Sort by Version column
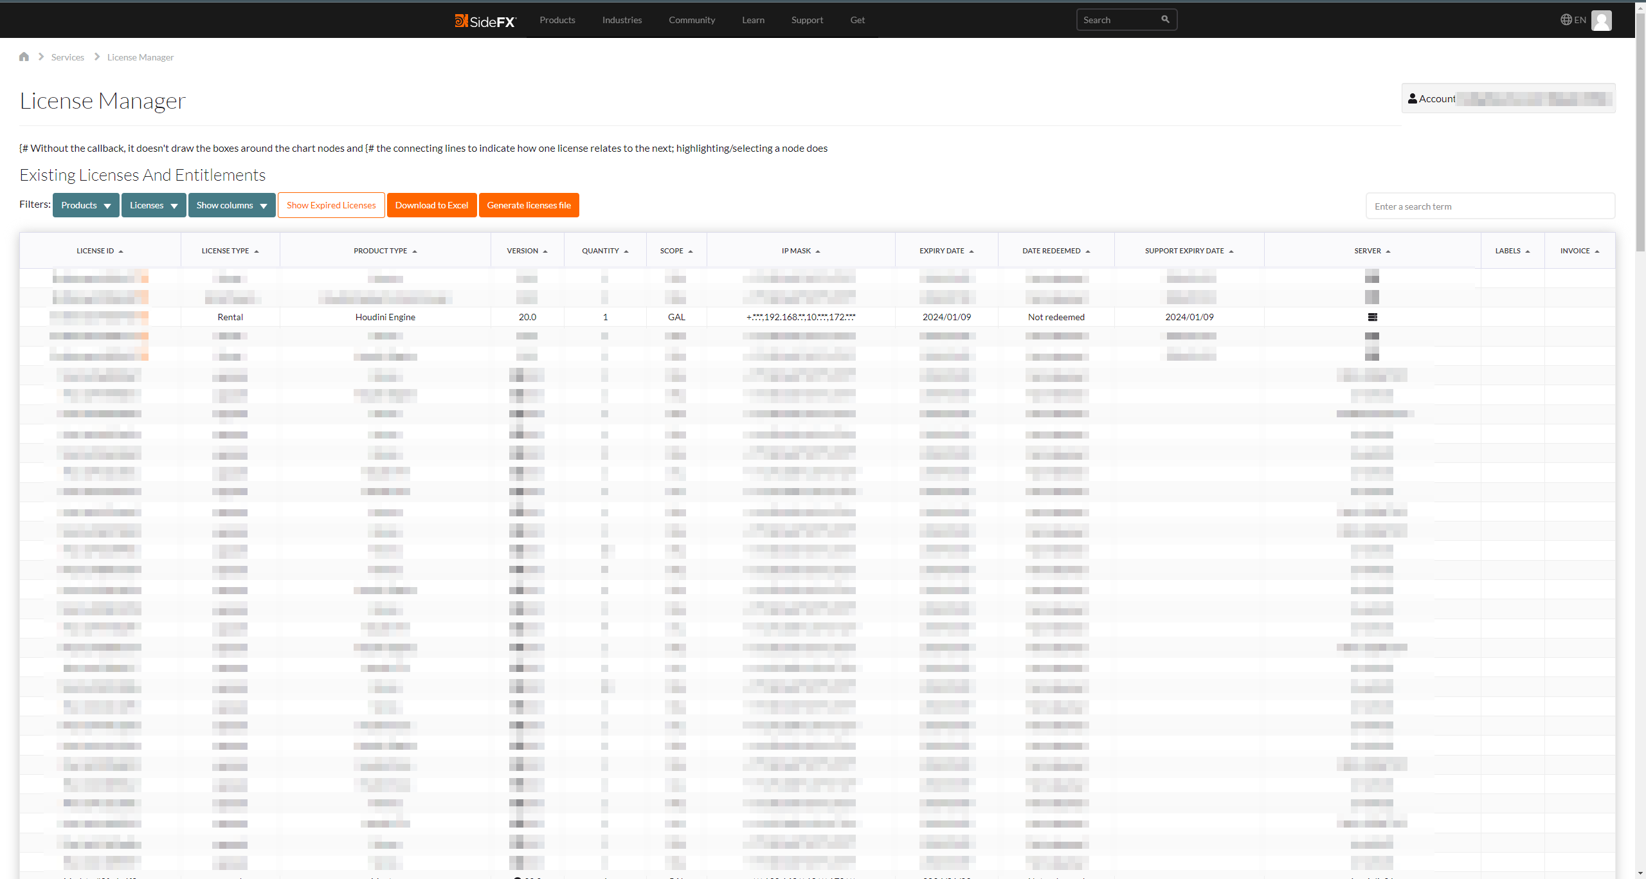 click(x=527, y=251)
